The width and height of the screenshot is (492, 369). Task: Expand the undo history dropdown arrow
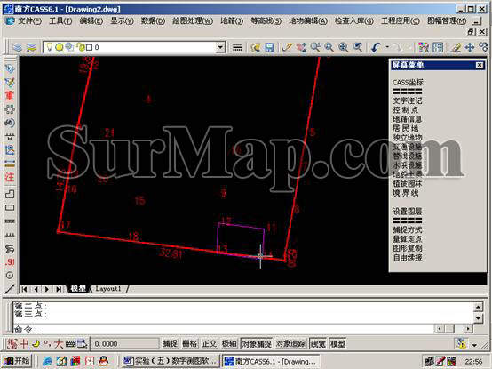coord(387,47)
